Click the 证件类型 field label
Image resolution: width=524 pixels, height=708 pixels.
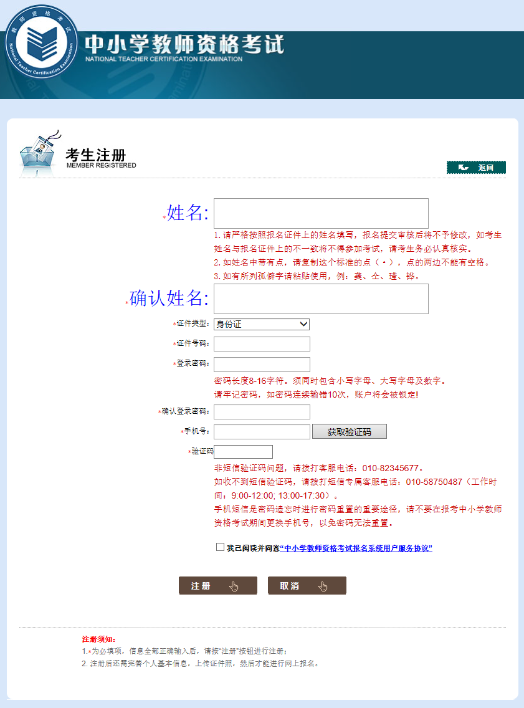coord(193,323)
